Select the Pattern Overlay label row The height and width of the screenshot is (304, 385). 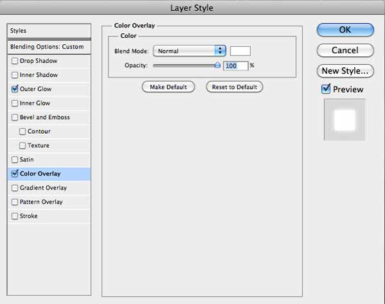coord(41,202)
